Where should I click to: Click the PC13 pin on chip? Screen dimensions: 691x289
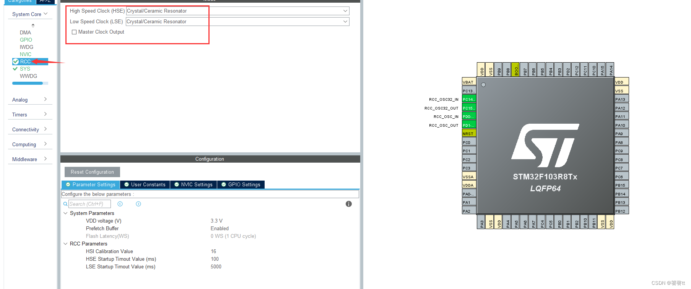click(469, 91)
